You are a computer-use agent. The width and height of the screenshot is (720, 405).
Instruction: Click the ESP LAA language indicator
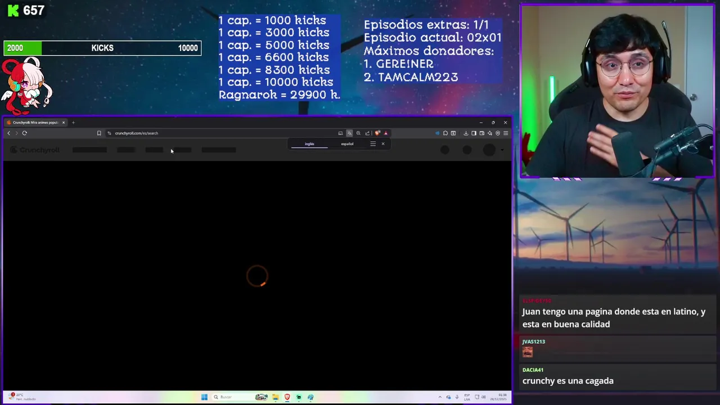point(467,397)
